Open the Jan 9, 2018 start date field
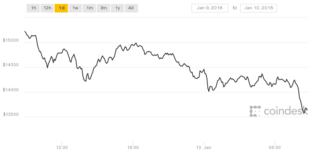 pyautogui.click(x=210, y=8)
